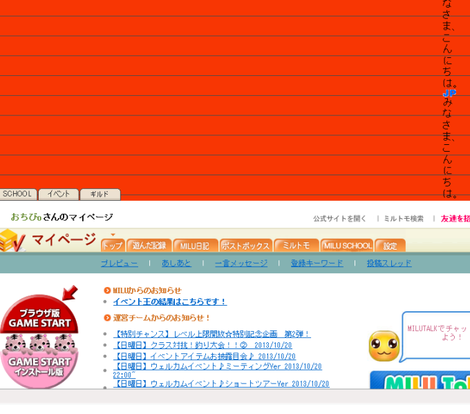Click the プレビュー link
This screenshot has height=414, width=470.
click(119, 263)
